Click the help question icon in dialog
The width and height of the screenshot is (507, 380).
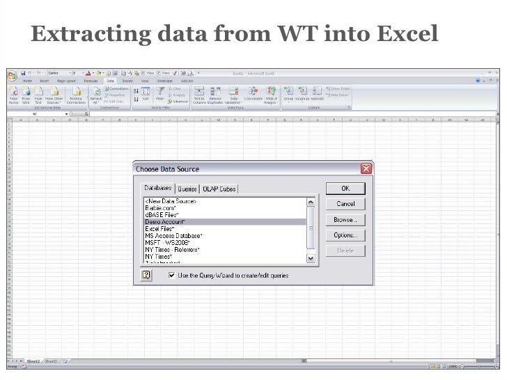coord(146,276)
